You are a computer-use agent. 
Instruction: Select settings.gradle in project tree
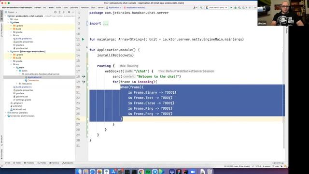22,100
